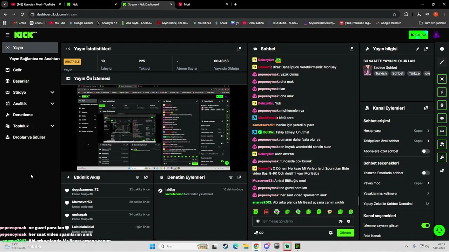Open Steam from the taskbar
This screenshot has width=449, height=252.
[225, 246]
